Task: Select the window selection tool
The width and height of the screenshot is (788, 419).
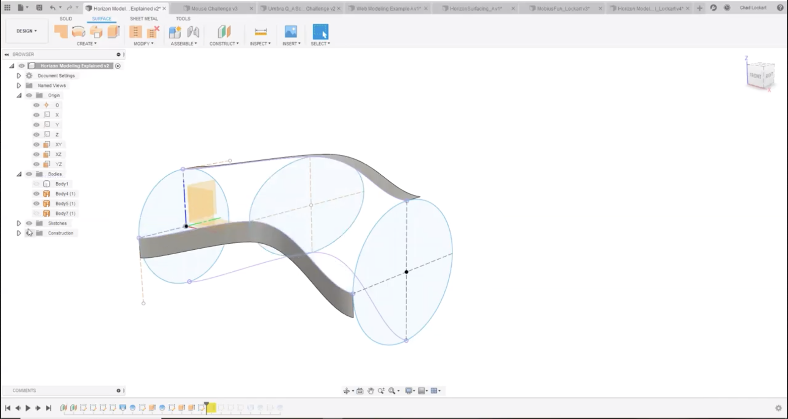Action: click(x=320, y=31)
